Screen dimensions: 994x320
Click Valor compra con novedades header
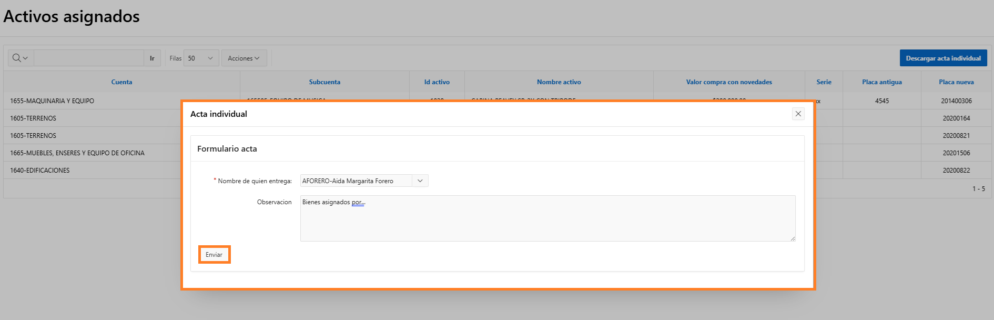[729, 82]
